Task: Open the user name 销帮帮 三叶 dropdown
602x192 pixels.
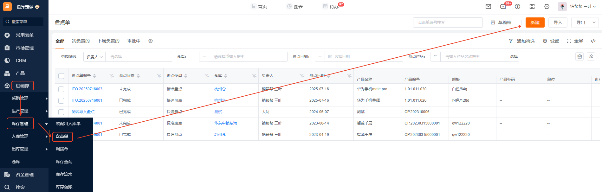Action: click(x=583, y=6)
